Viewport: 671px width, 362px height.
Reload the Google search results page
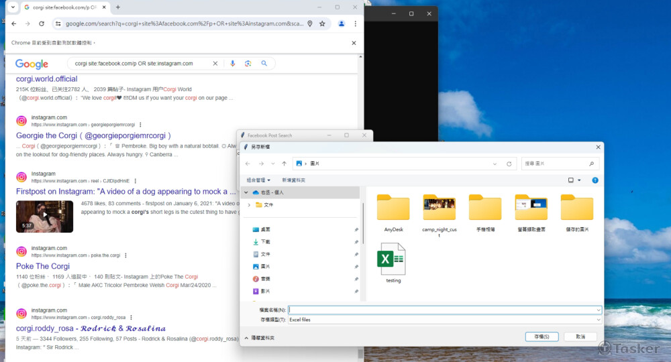point(42,23)
